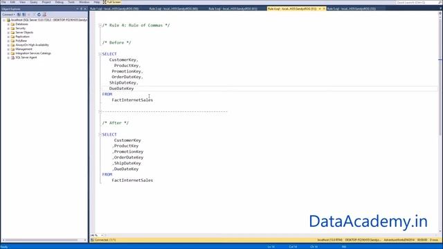Open the Project menu

click(x=46, y=2)
